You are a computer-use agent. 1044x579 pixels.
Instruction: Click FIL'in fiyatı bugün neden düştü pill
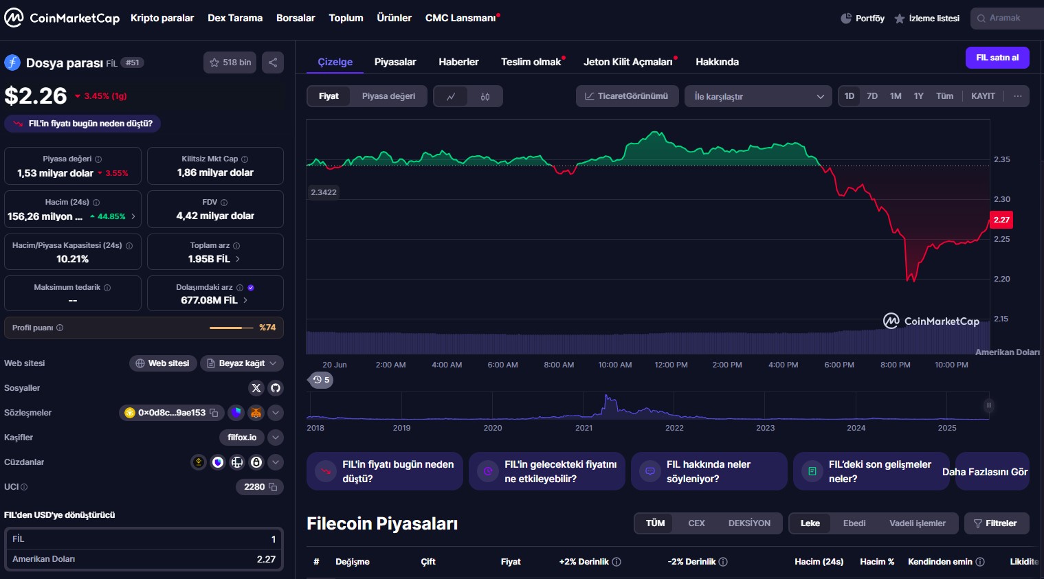82,124
